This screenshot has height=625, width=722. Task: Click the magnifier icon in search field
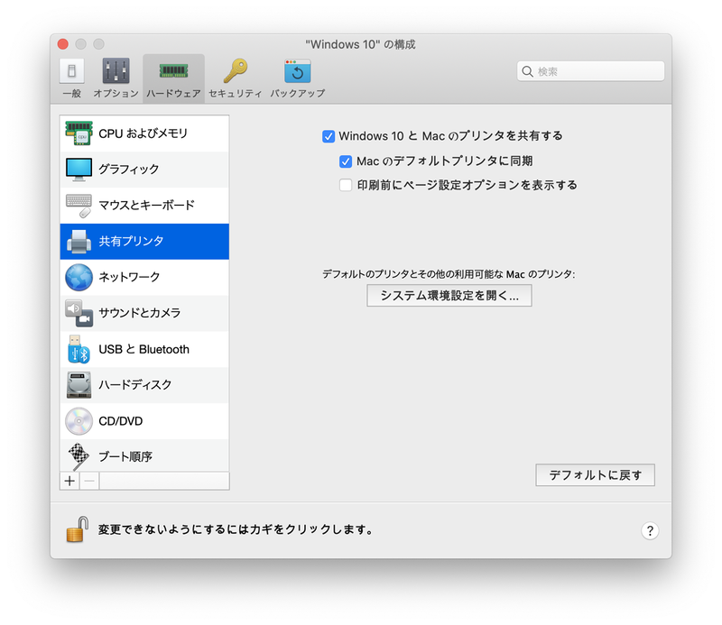pos(528,71)
